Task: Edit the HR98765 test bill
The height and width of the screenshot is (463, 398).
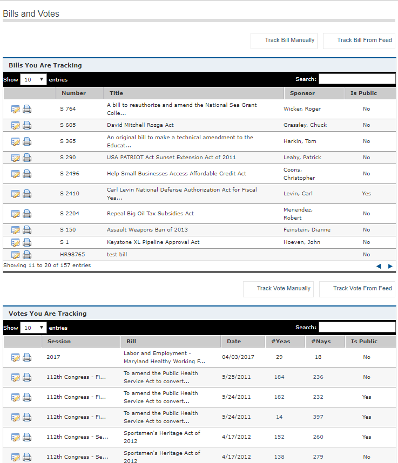Action: [x=15, y=255]
